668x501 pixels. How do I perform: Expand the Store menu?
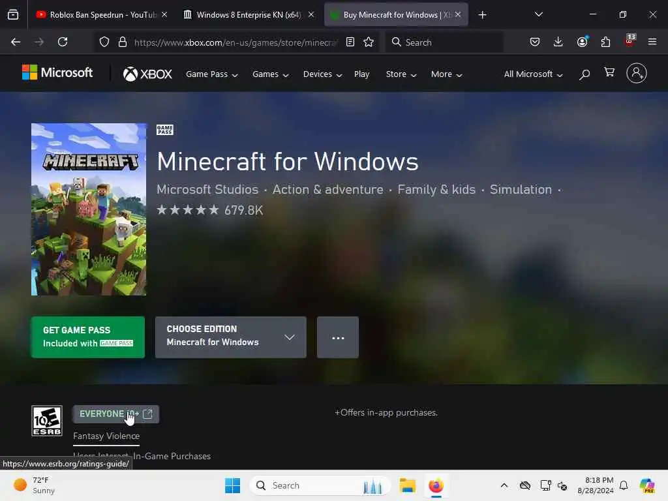point(401,74)
